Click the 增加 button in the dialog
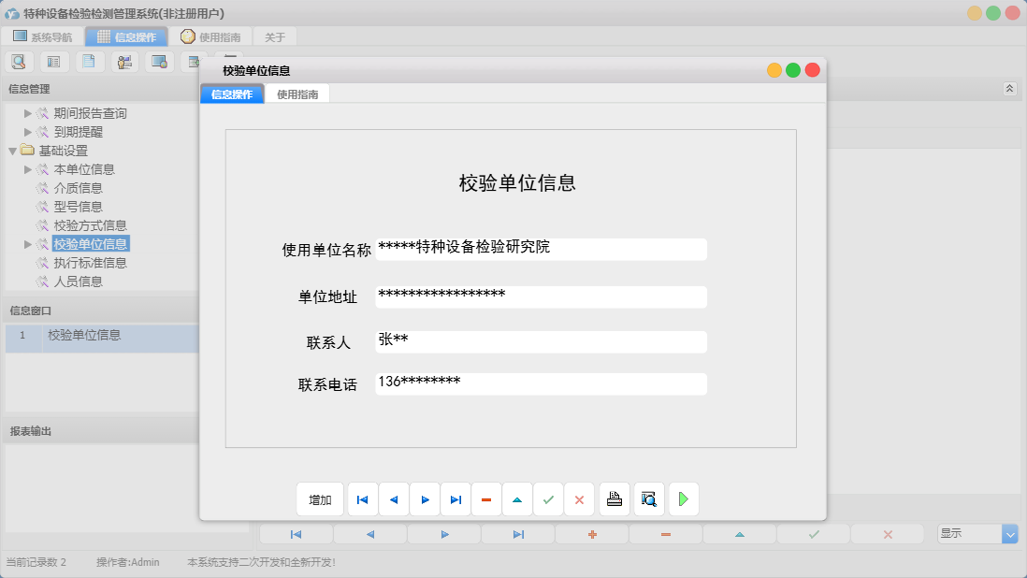 point(319,499)
